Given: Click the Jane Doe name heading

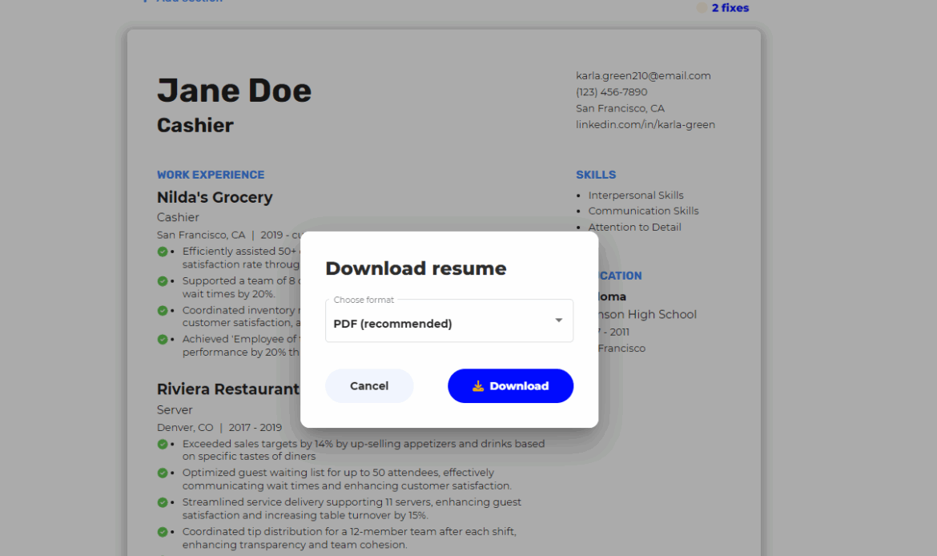Looking at the screenshot, I should (234, 91).
